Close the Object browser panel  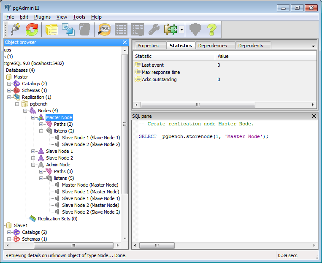(x=124, y=42)
